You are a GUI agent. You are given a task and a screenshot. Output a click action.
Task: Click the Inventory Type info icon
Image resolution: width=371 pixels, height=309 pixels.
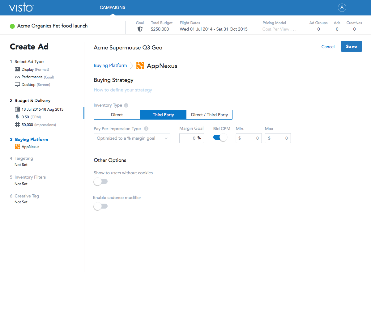pos(126,105)
